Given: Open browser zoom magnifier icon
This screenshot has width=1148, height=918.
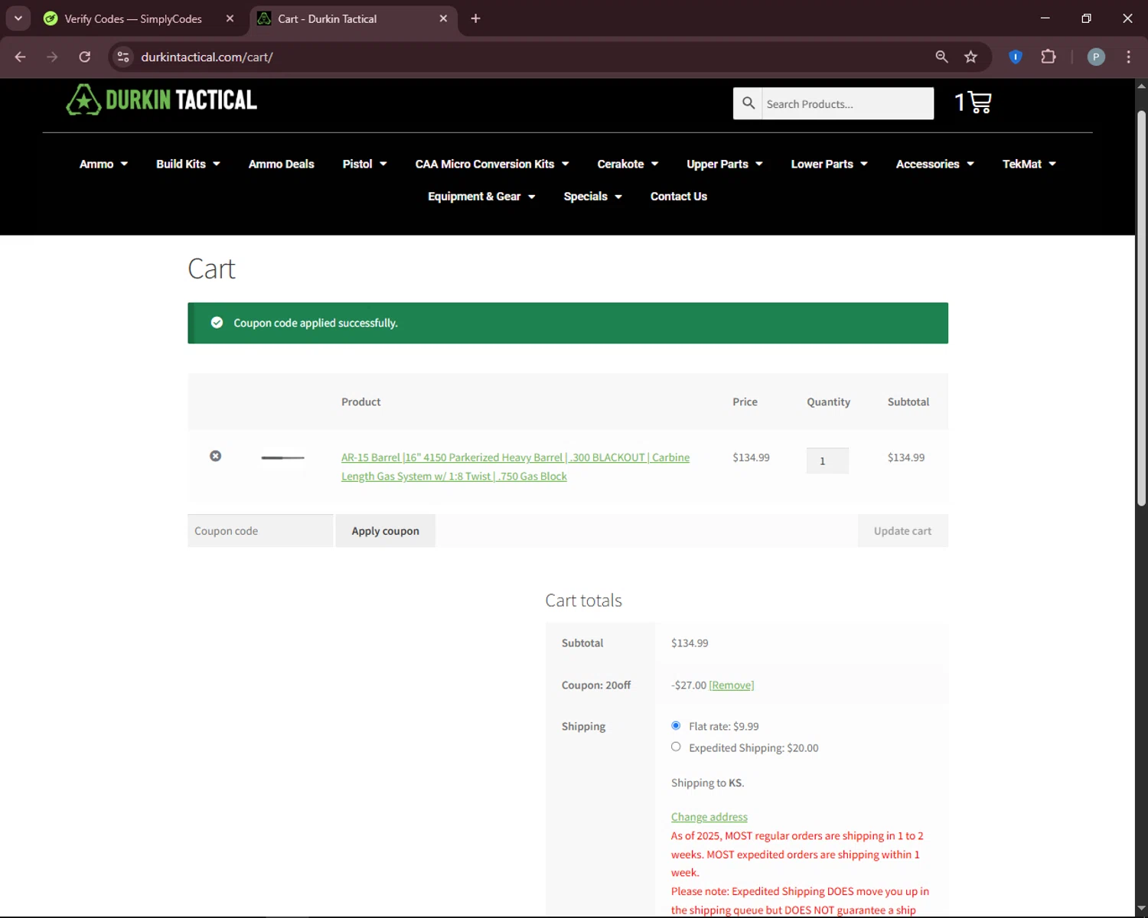Looking at the screenshot, I should (942, 57).
